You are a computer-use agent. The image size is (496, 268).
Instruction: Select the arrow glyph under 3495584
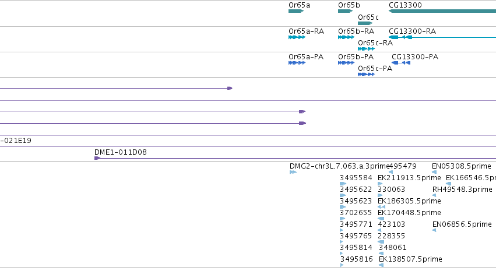point(343,184)
